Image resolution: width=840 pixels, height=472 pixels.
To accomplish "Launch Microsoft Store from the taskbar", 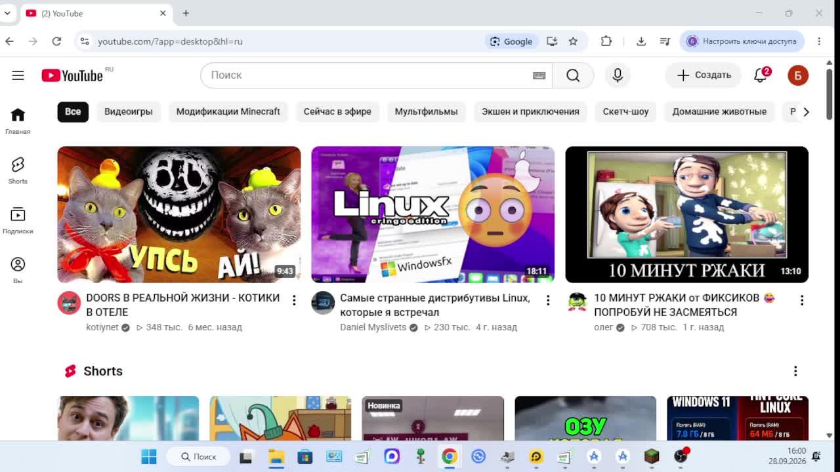I will coord(305,456).
